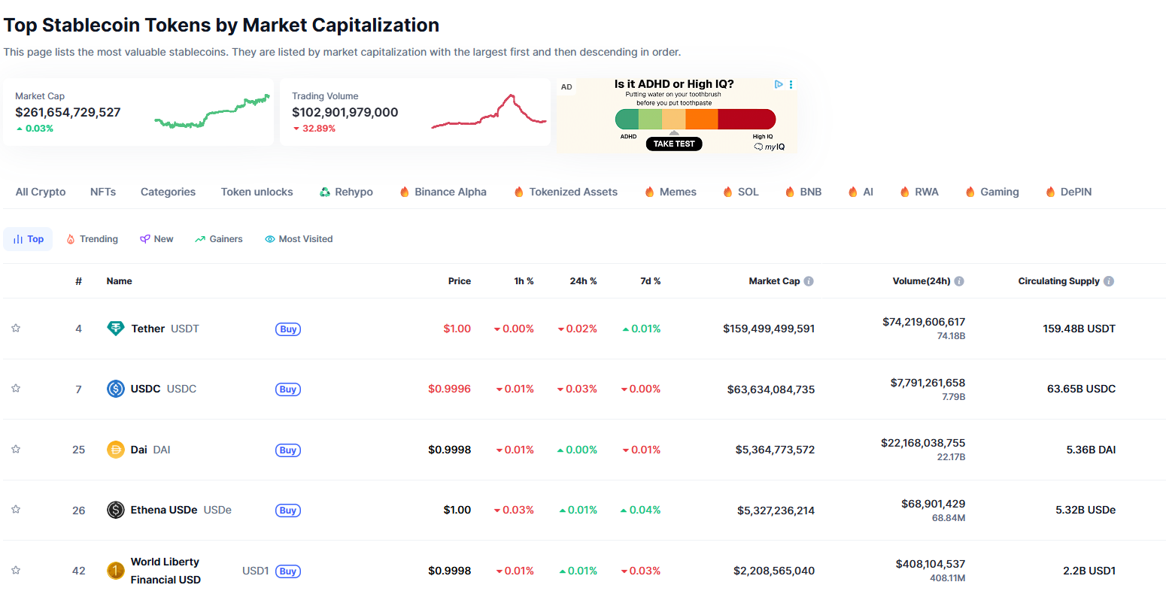Click the USDC coin logo icon

[x=115, y=389]
